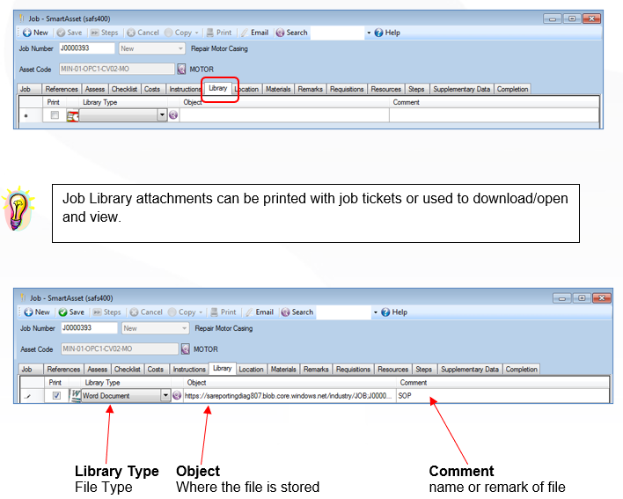
Task: Open the empty Library Type dropdown
Action: (162, 115)
